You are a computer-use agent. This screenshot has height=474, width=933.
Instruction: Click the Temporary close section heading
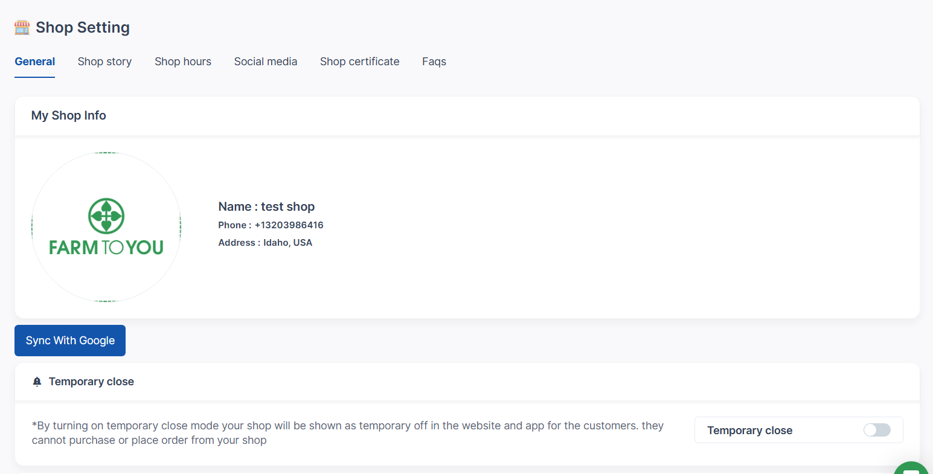tap(91, 382)
